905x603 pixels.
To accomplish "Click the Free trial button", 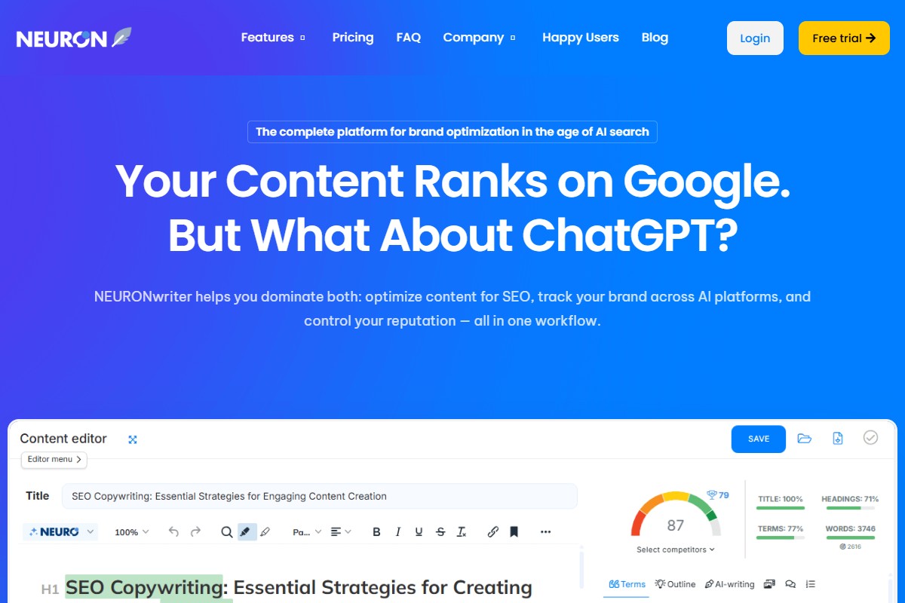I will (843, 38).
